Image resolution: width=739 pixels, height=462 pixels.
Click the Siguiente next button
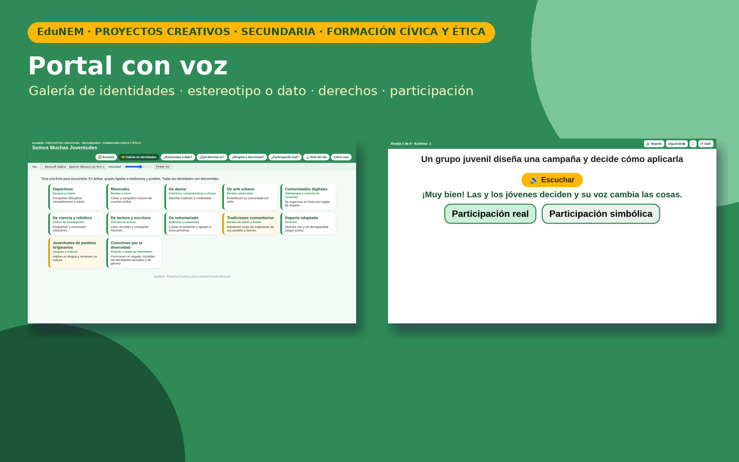point(677,144)
